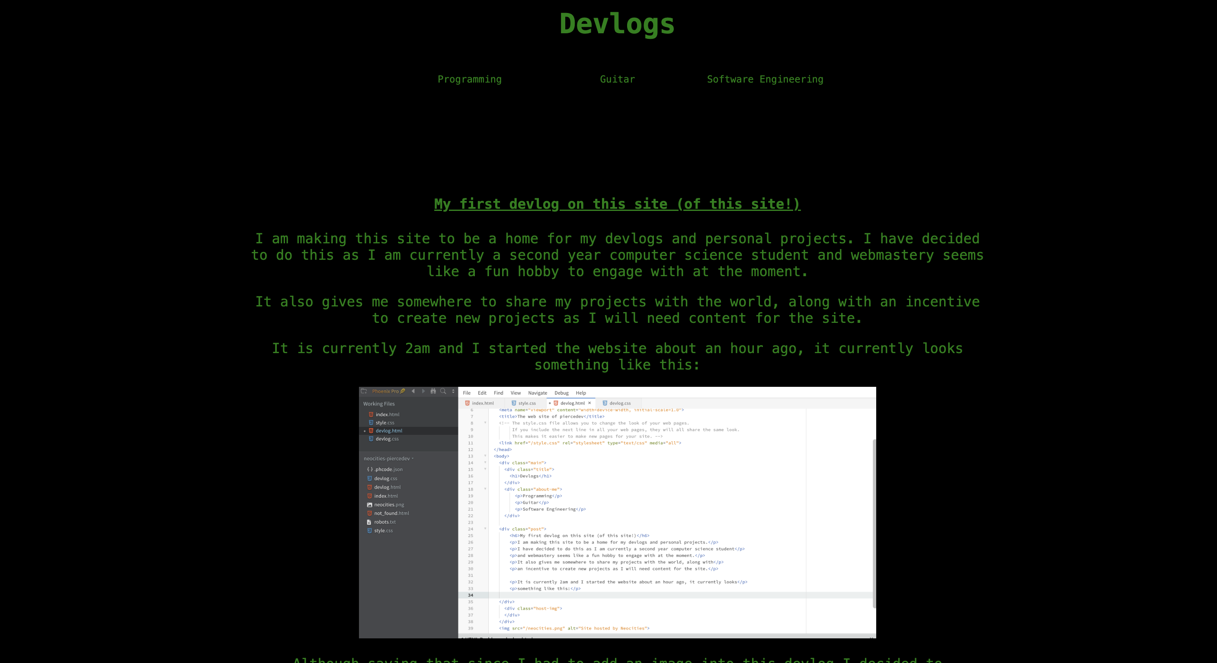Close the devlog.html tab
The width and height of the screenshot is (1217, 663).
[x=589, y=403]
